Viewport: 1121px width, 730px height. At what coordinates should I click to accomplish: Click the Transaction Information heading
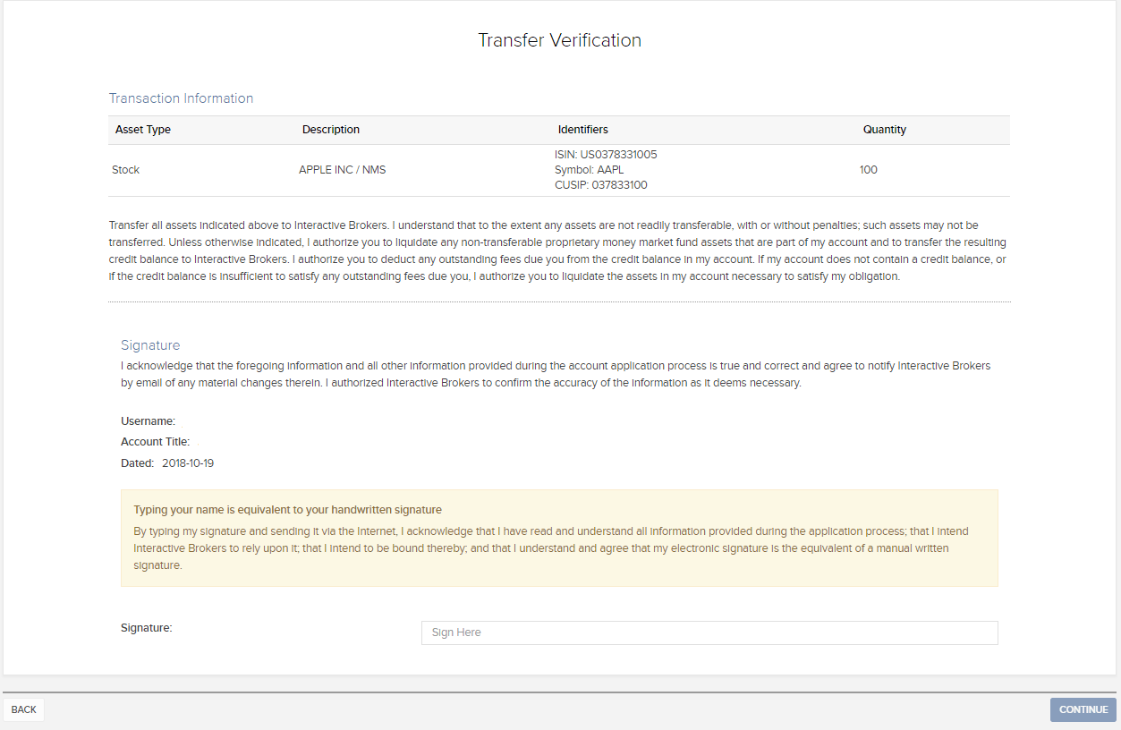[182, 98]
